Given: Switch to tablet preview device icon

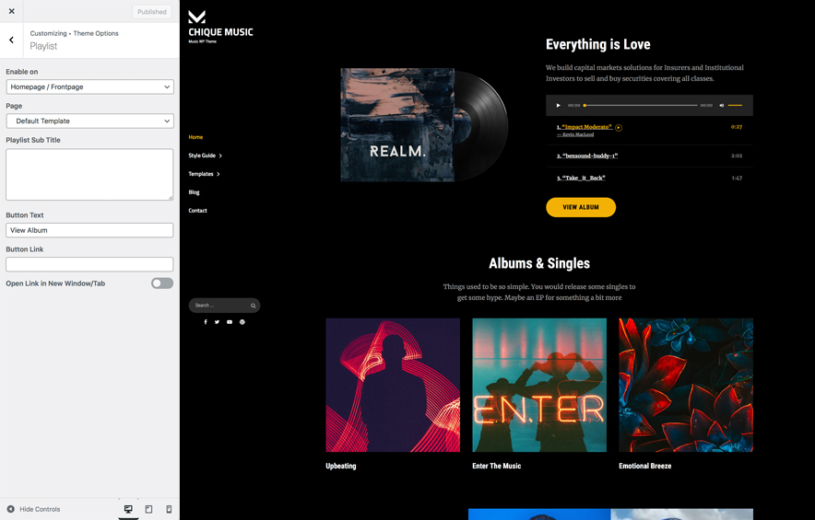Looking at the screenshot, I should pyautogui.click(x=148, y=509).
